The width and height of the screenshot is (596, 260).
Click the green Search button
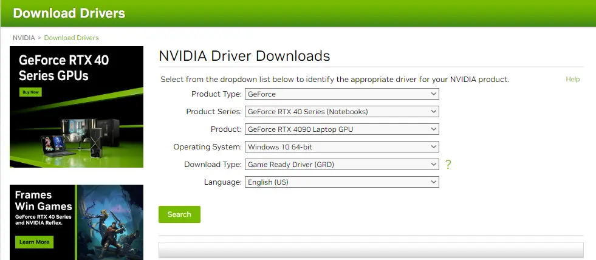[x=179, y=214]
